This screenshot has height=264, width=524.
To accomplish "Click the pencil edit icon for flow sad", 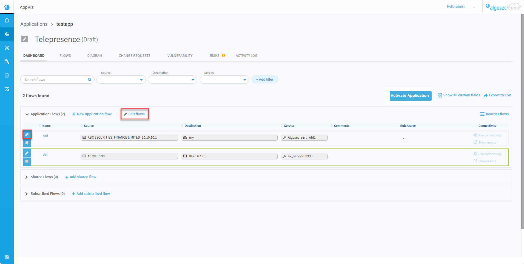I will point(27,134).
